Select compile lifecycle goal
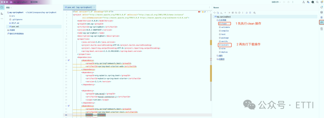 [x=224, y=31]
